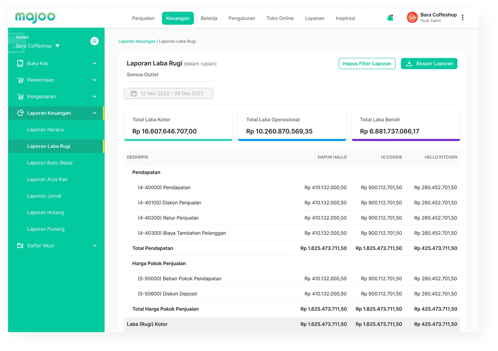Open the Penjualan tab
This screenshot has width=498, height=351.
tap(143, 18)
